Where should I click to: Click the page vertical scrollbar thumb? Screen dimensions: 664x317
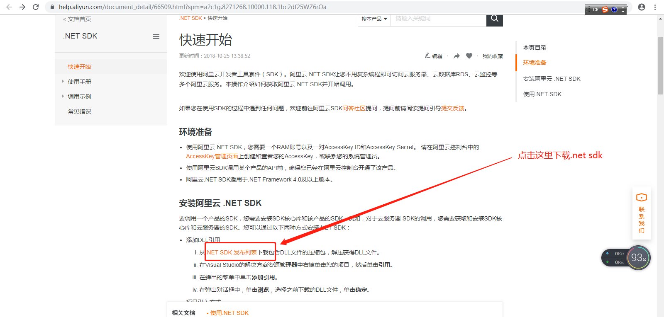tap(660, 65)
